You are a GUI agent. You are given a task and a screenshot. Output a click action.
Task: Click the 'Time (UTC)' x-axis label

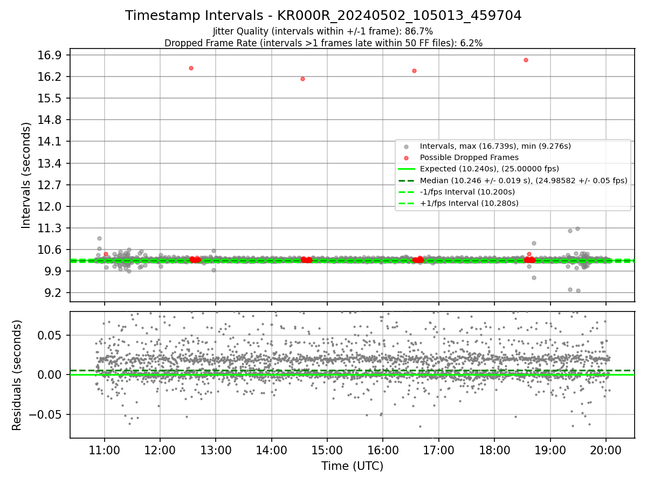[352, 466]
